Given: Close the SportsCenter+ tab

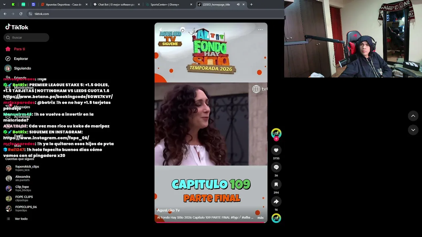Looking at the screenshot, I should [x=191, y=5].
